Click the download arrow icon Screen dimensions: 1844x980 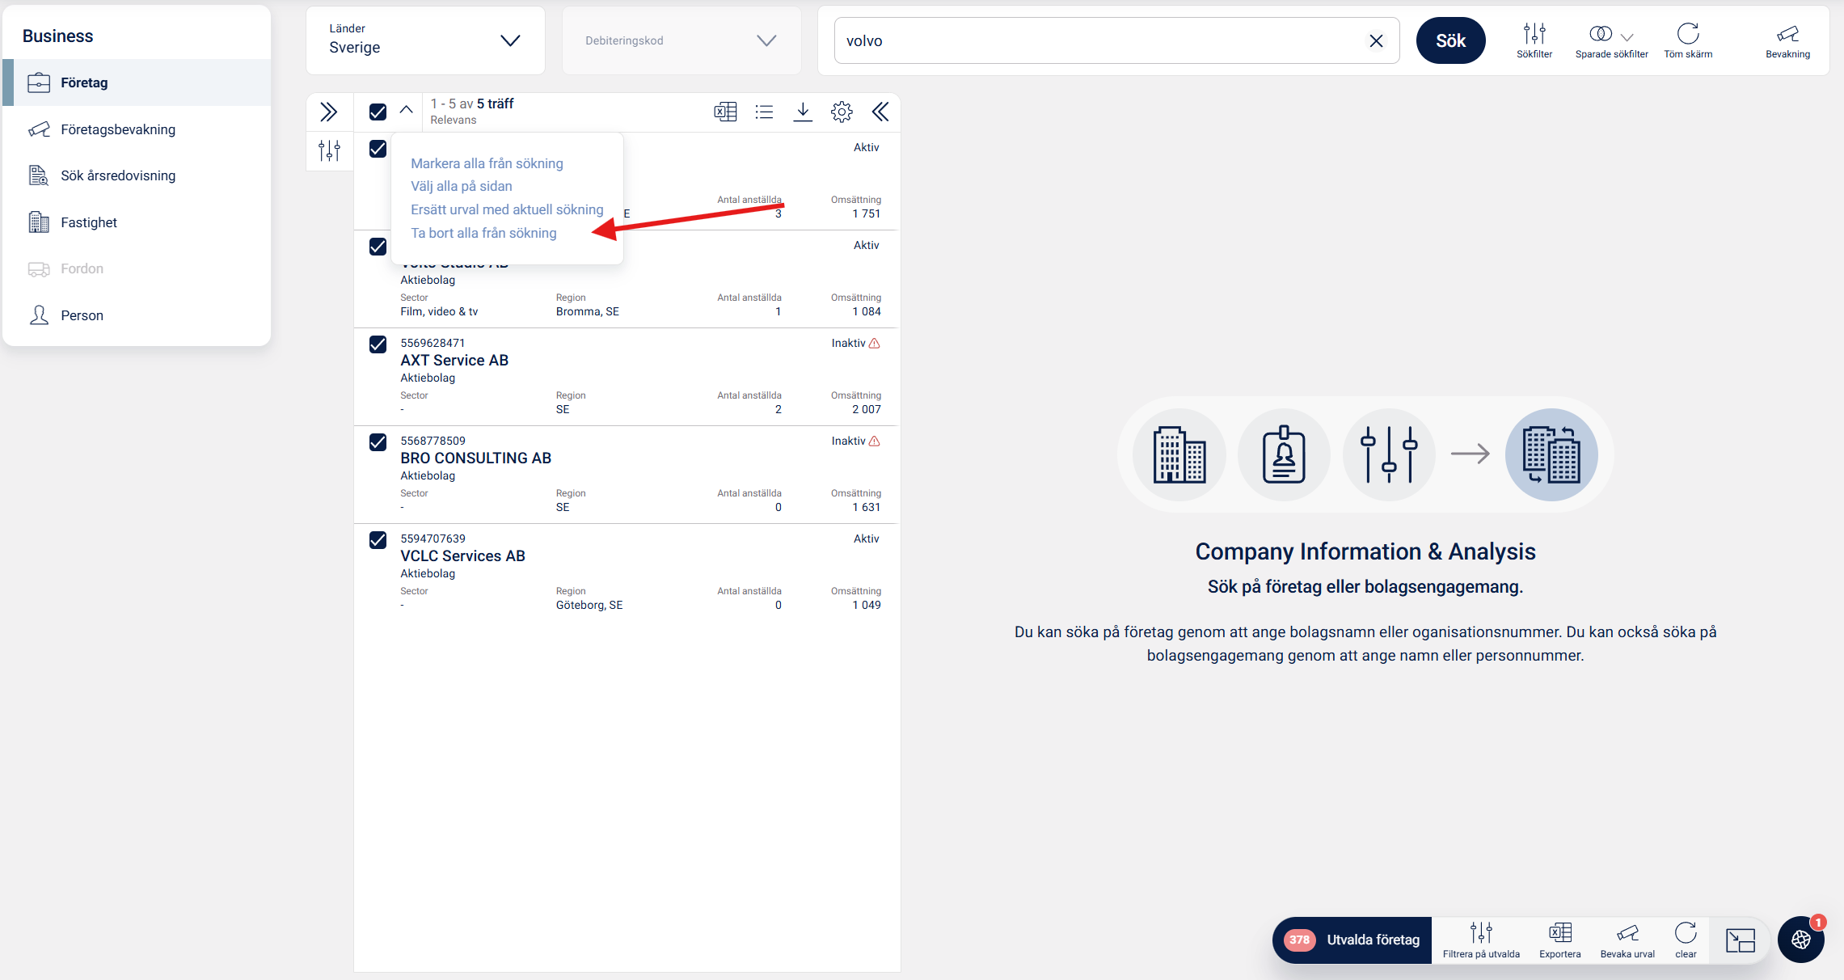pos(803,112)
